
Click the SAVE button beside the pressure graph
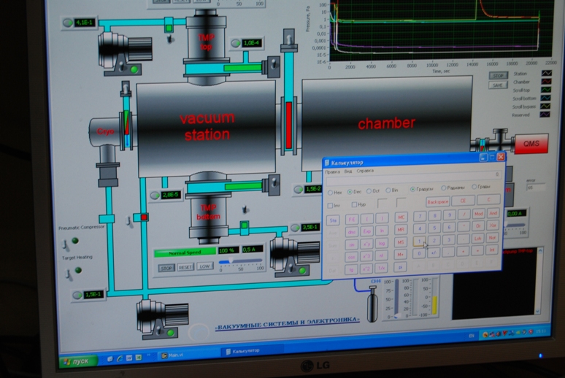tap(498, 85)
